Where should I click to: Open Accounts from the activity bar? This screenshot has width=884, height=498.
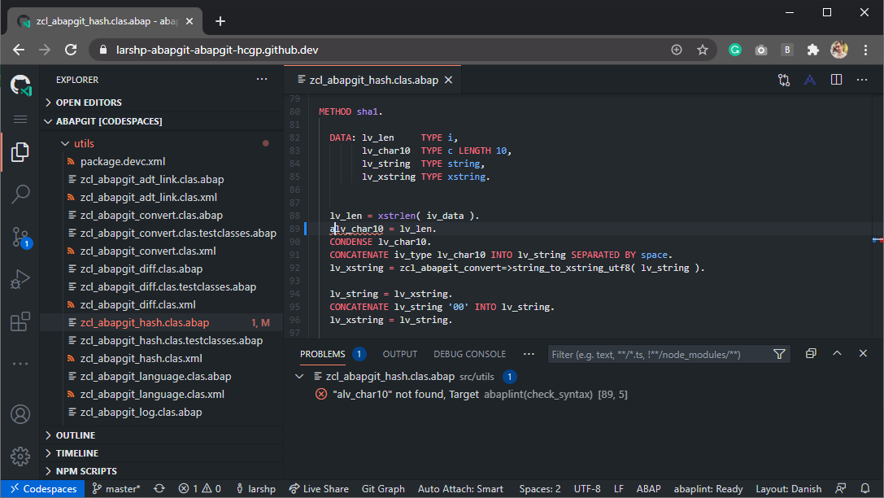(x=20, y=414)
